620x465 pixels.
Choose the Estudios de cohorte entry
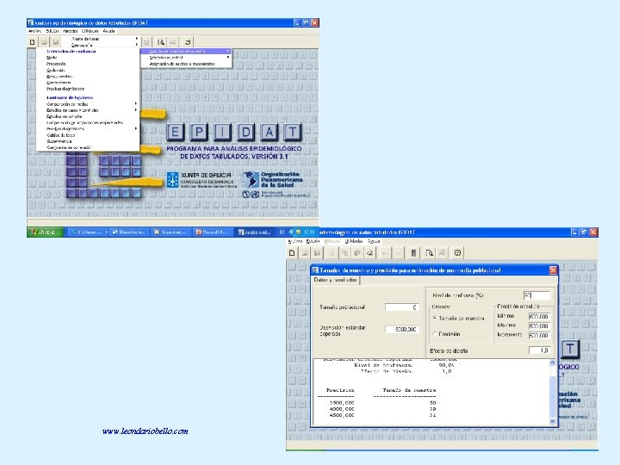(64, 116)
